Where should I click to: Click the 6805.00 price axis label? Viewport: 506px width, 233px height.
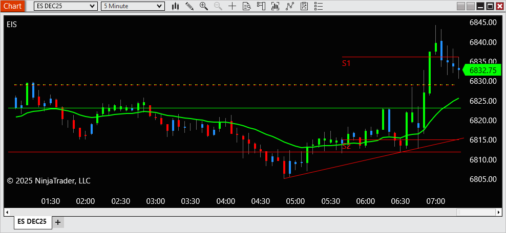pyautogui.click(x=483, y=179)
